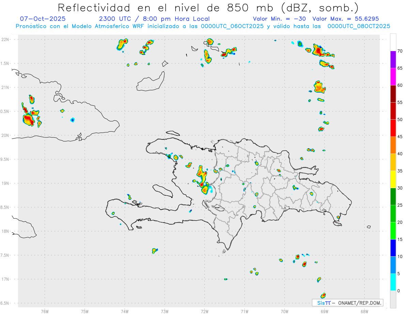The width and height of the screenshot is (409, 316).
Task: Click the colorbar label '55'
Action: (400, 102)
